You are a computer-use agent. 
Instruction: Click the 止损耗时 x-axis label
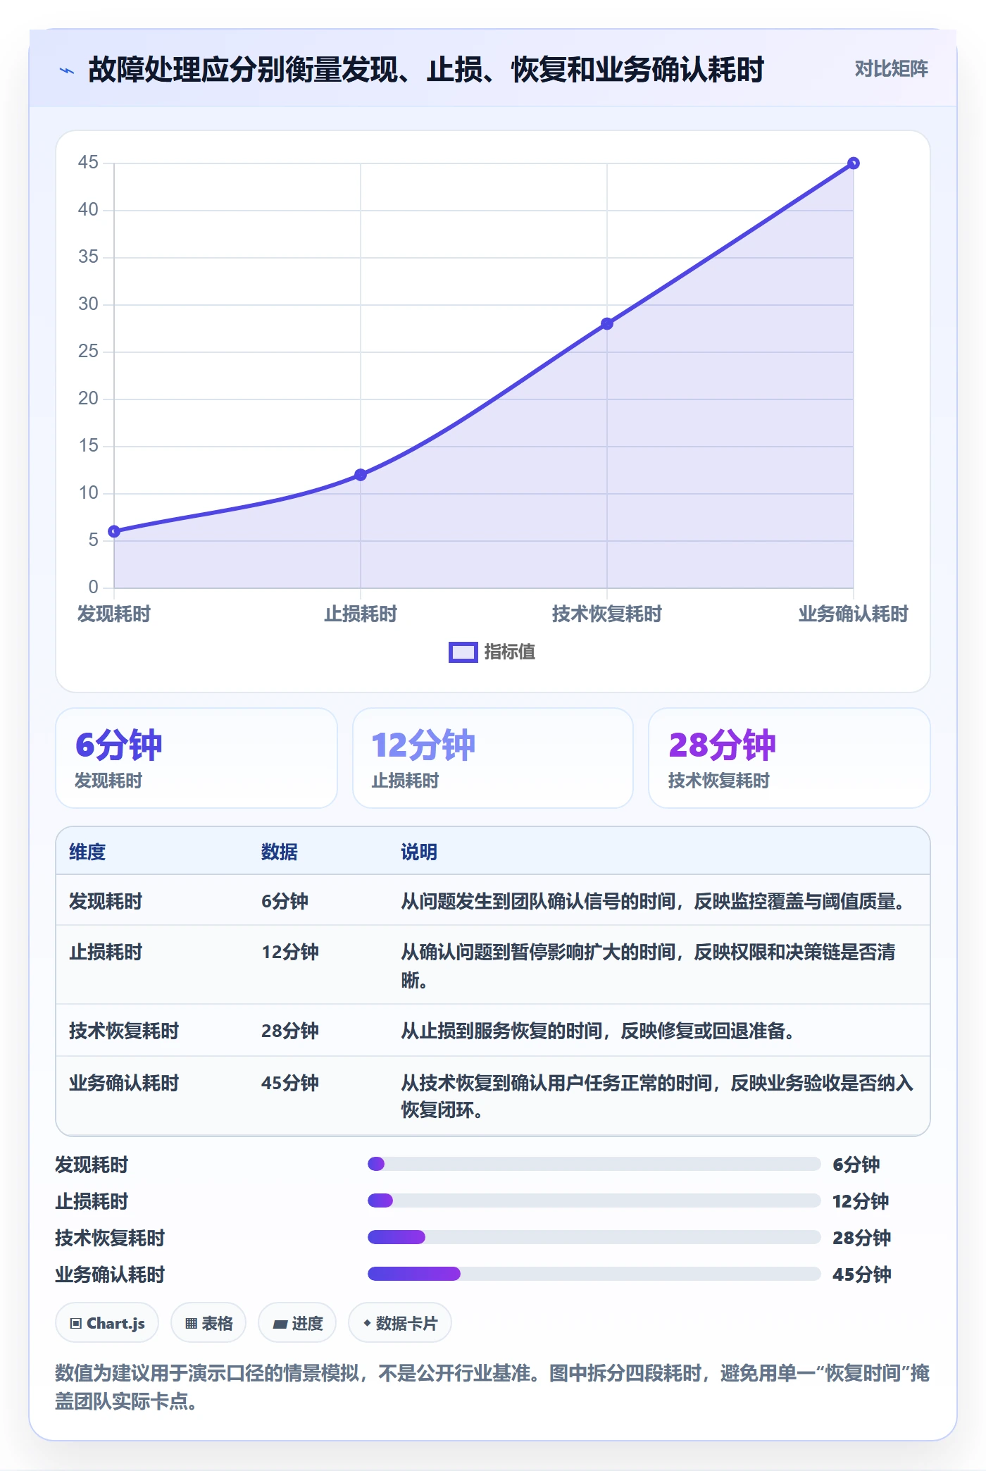tap(361, 614)
